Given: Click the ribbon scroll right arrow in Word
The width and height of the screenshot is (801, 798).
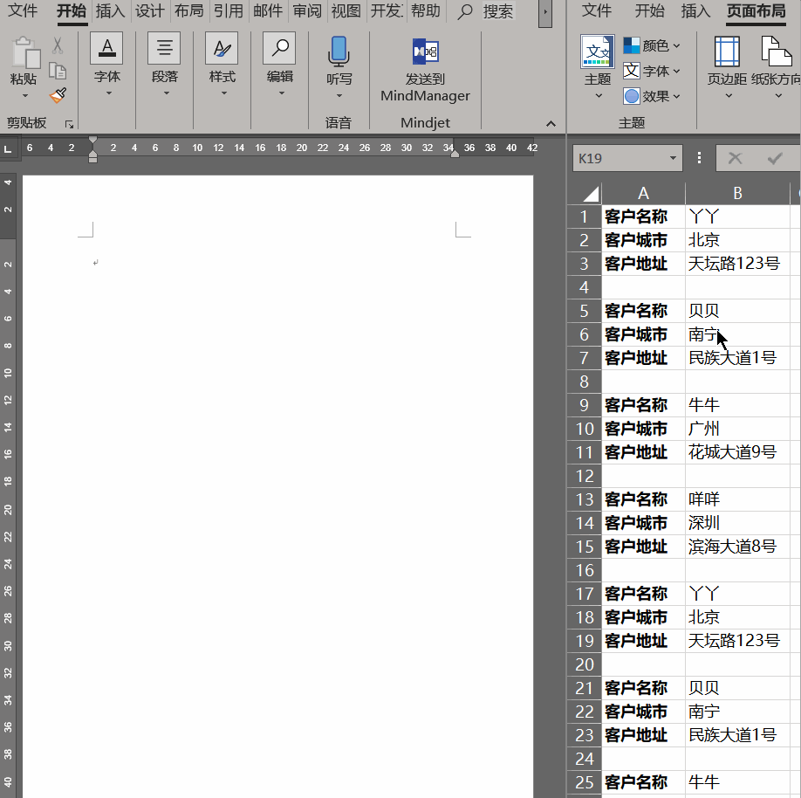Looking at the screenshot, I should pos(545,12).
